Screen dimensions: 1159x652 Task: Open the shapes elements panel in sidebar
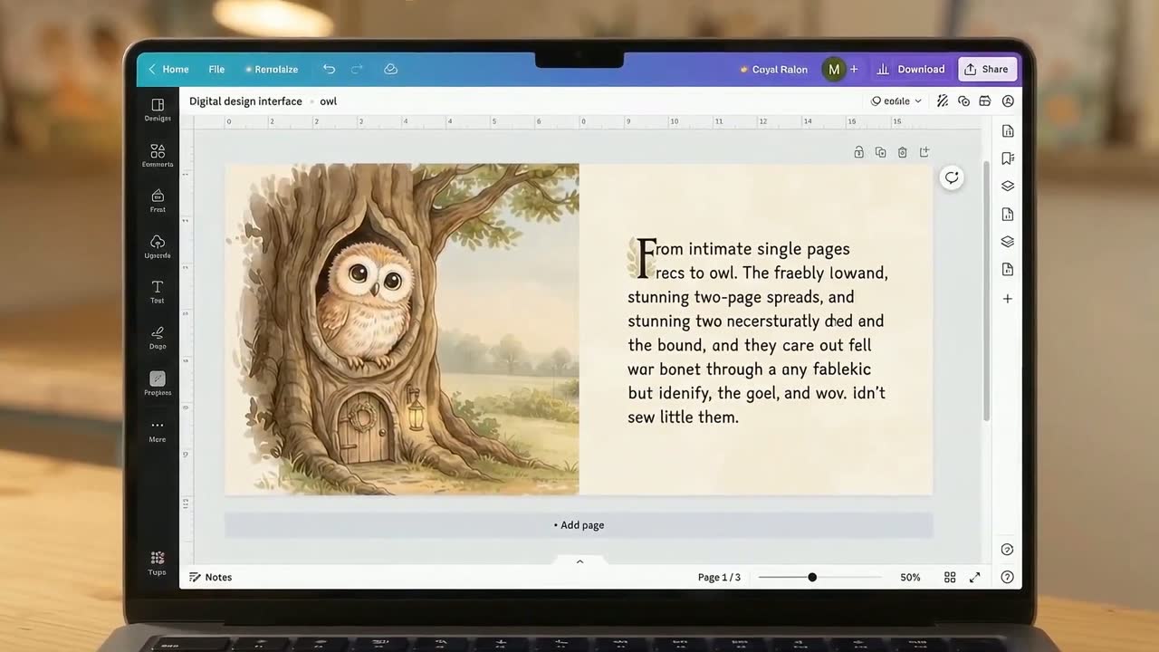[158, 155]
